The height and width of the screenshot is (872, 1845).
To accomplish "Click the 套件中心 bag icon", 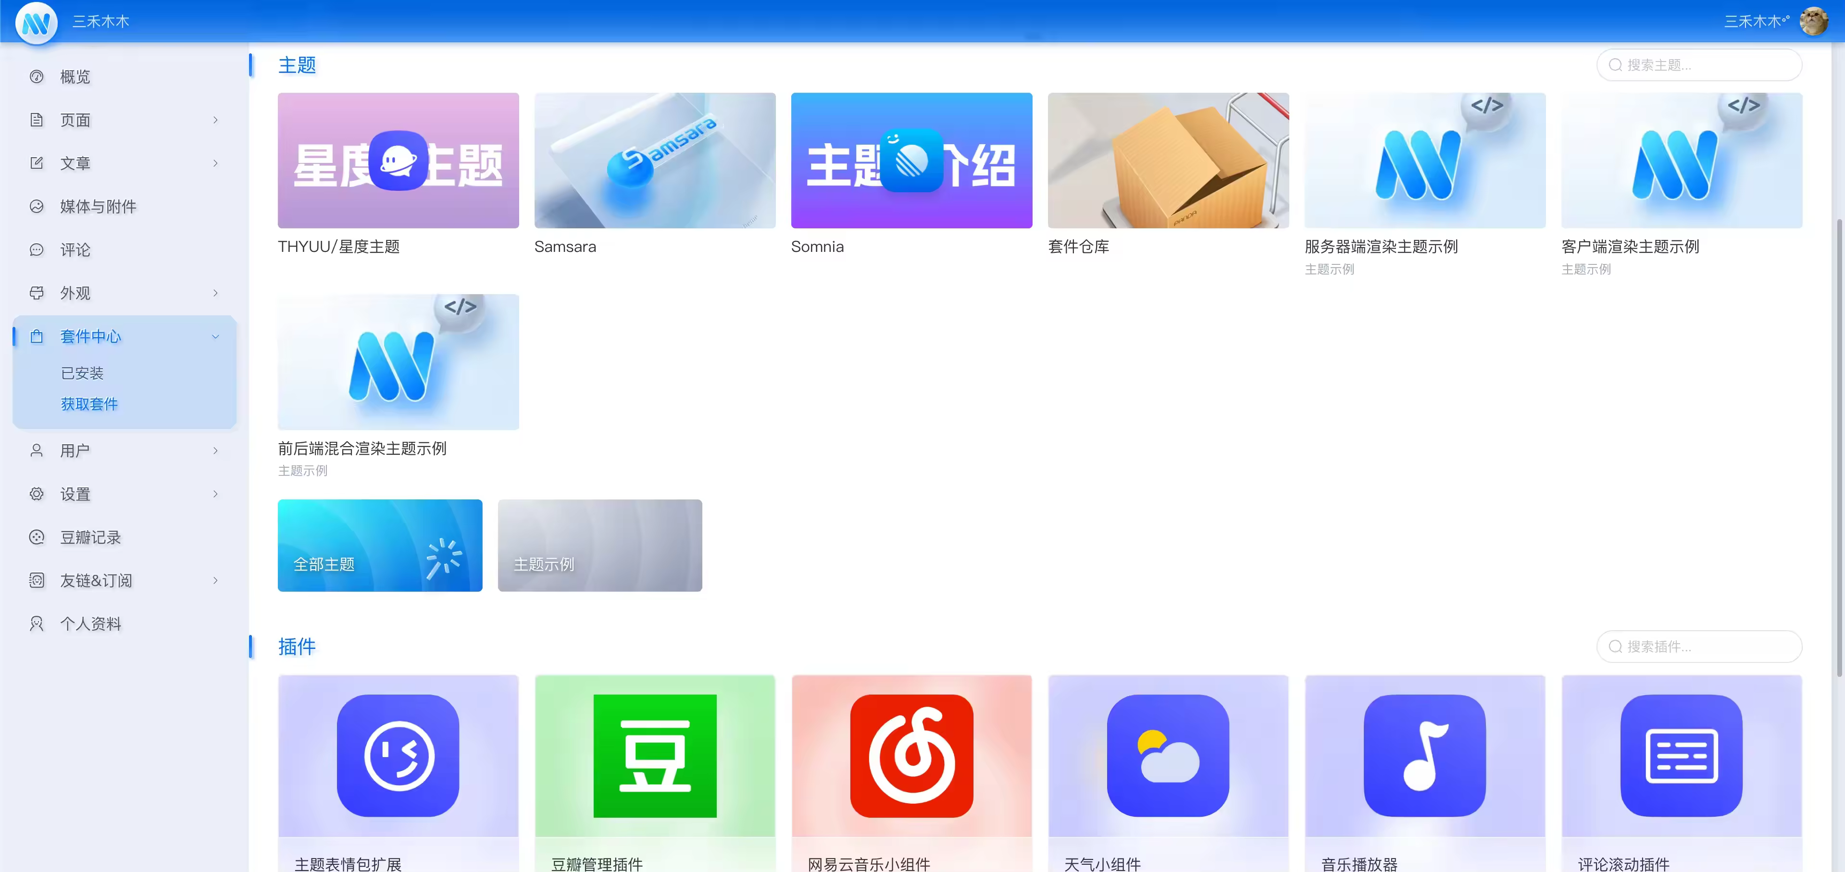I will (x=37, y=336).
